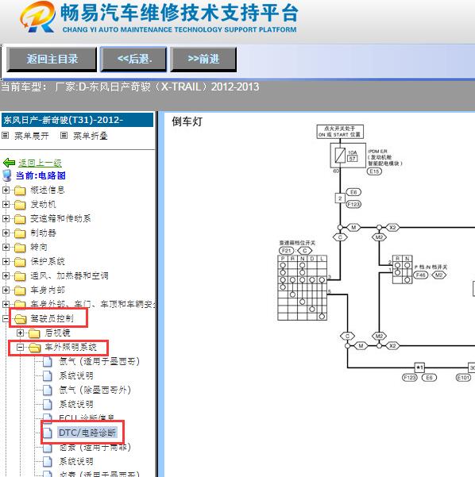Viewport: 475px width, 477px height.
Task: Expand the 保护系统 tree node
Action: (x=6, y=262)
